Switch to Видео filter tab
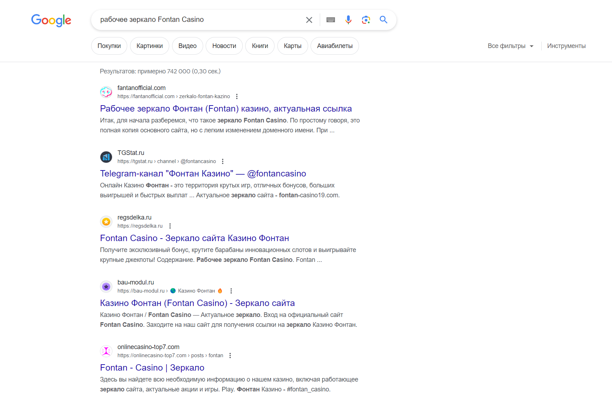The width and height of the screenshot is (612, 402). [187, 46]
